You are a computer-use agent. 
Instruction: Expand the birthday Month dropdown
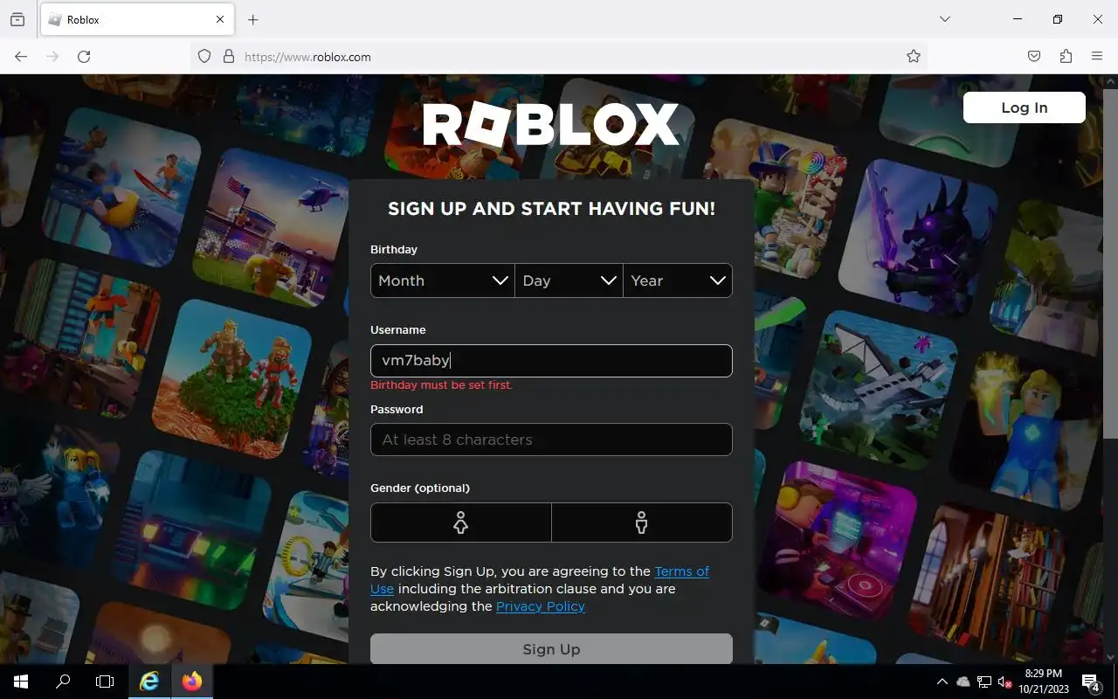[x=443, y=280]
